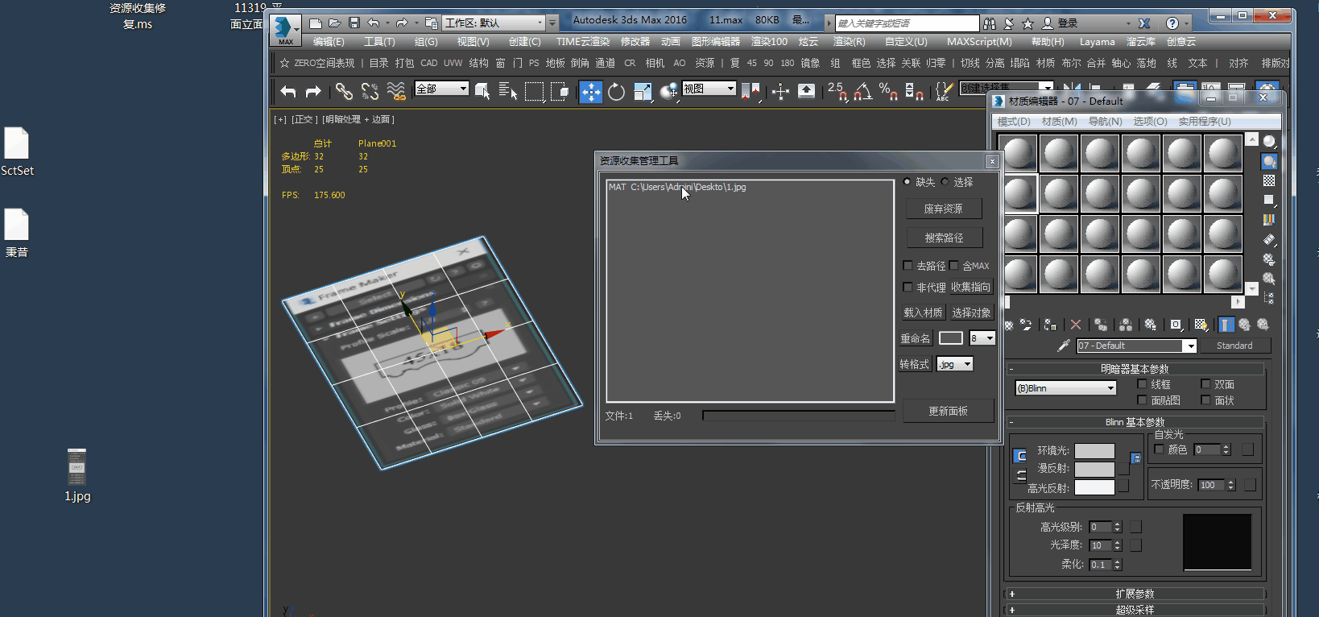This screenshot has height=617, width=1319.
Task: Click the Undo arrow in main toolbar
Action: point(288,92)
